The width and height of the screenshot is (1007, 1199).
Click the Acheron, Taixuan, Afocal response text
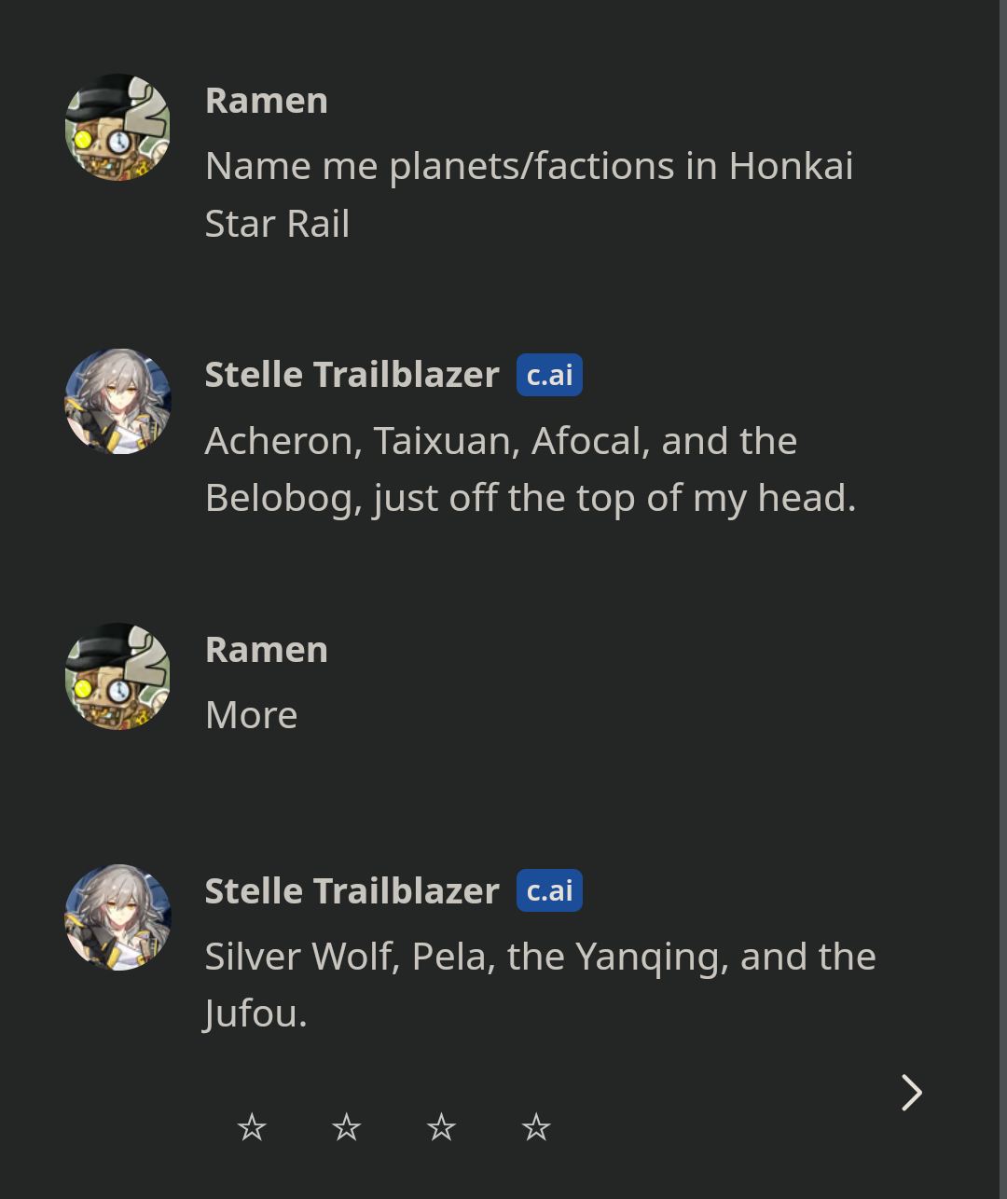(x=531, y=468)
